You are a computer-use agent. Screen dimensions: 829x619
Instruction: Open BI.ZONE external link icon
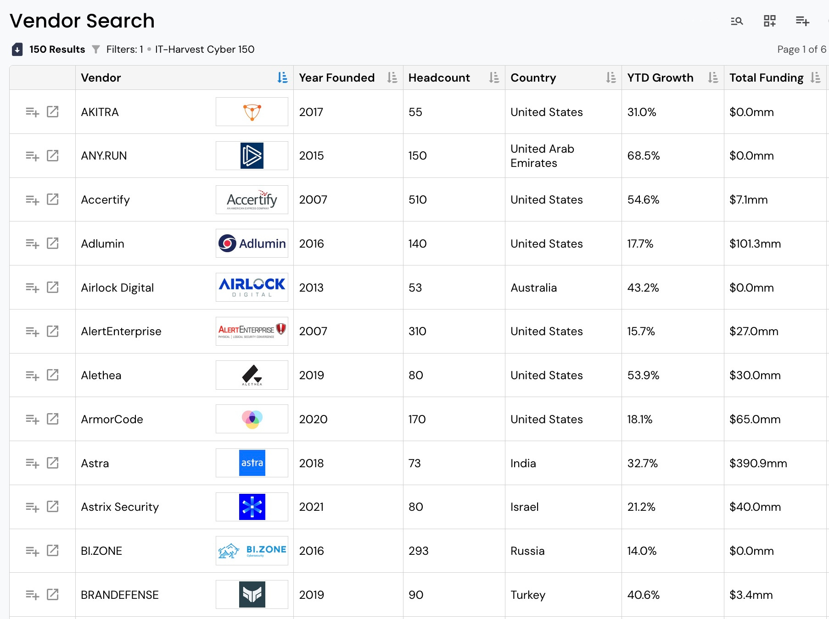pos(53,550)
